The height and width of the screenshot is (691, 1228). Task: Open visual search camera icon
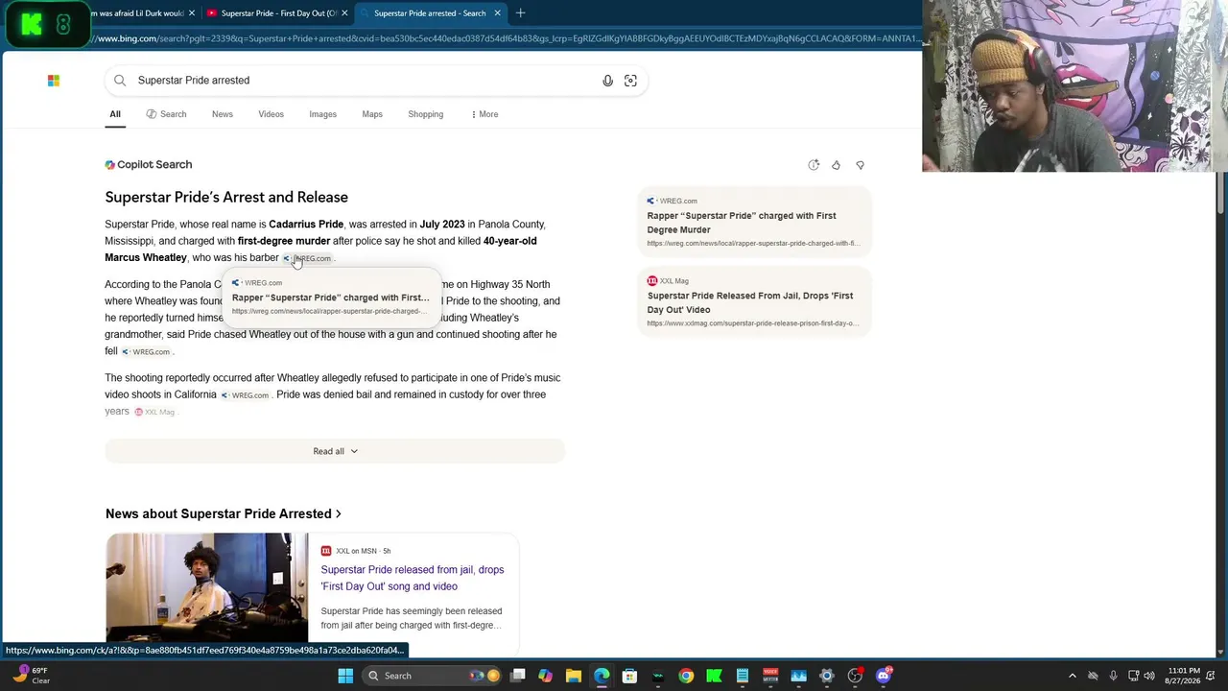pos(630,81)
